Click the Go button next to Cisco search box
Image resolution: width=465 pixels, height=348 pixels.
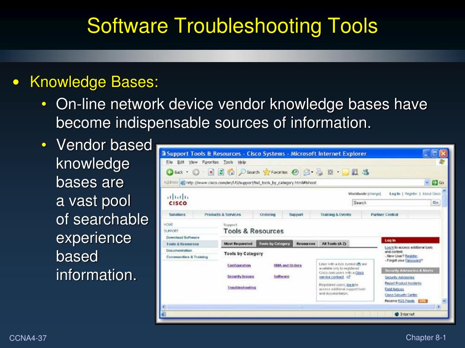[x=435, y=203]
